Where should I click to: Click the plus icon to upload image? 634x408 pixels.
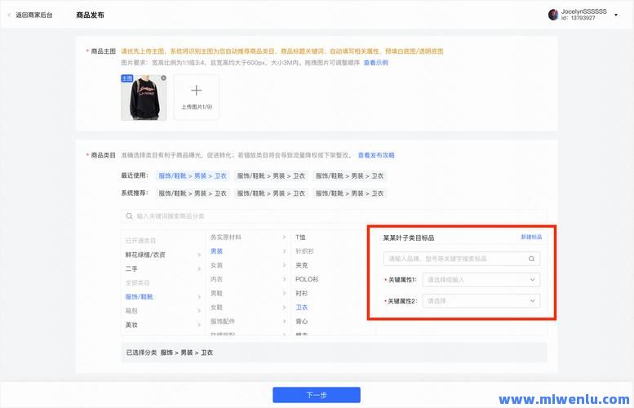pos(196,91)
